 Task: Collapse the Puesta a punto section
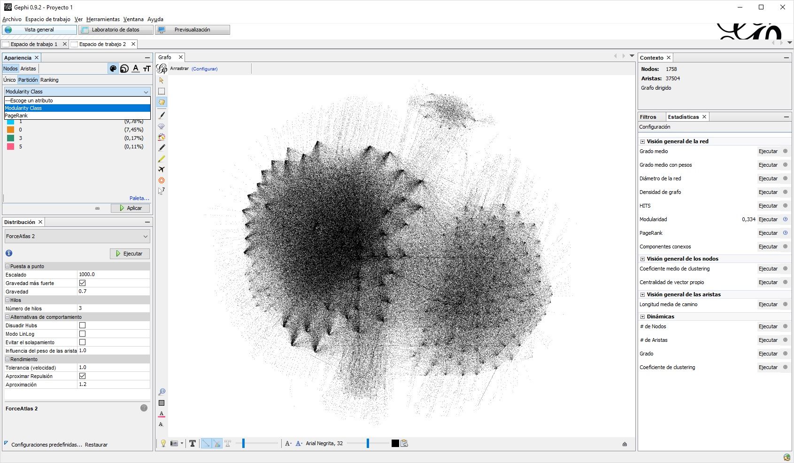[8, 266]
